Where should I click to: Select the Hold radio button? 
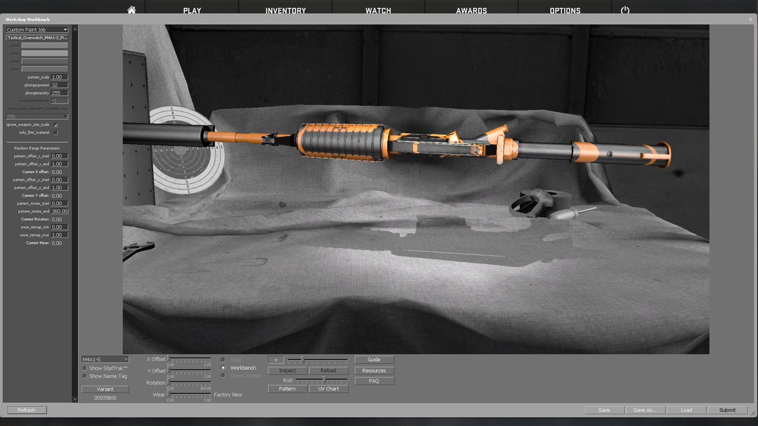click(223, 360)
